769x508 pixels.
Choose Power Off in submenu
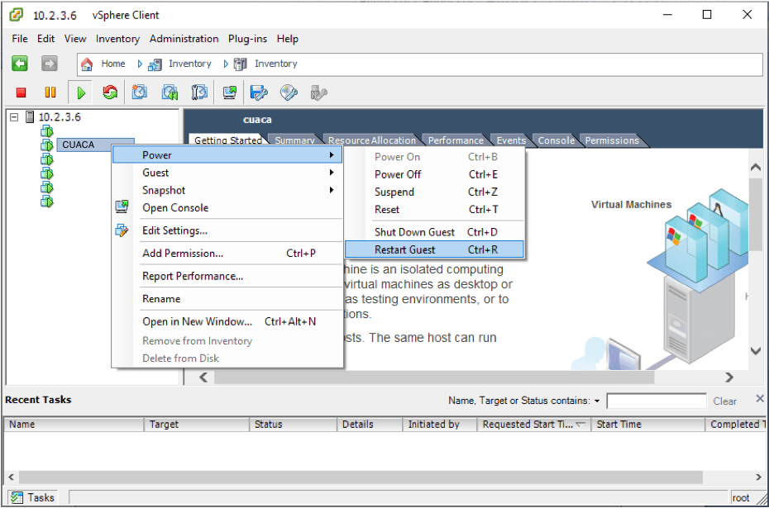tap(434, 174)
